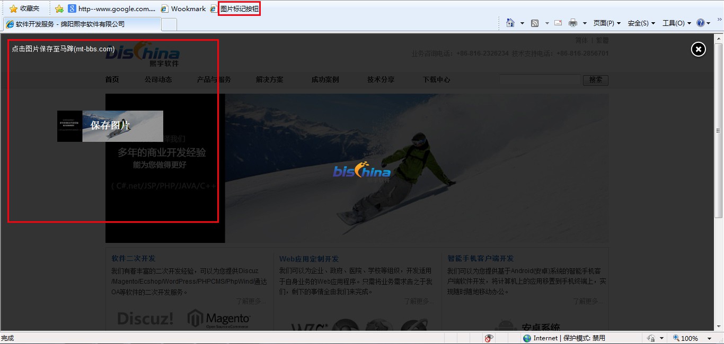
Task: Open the 安全(S) menu
Action: pos(641,23)
